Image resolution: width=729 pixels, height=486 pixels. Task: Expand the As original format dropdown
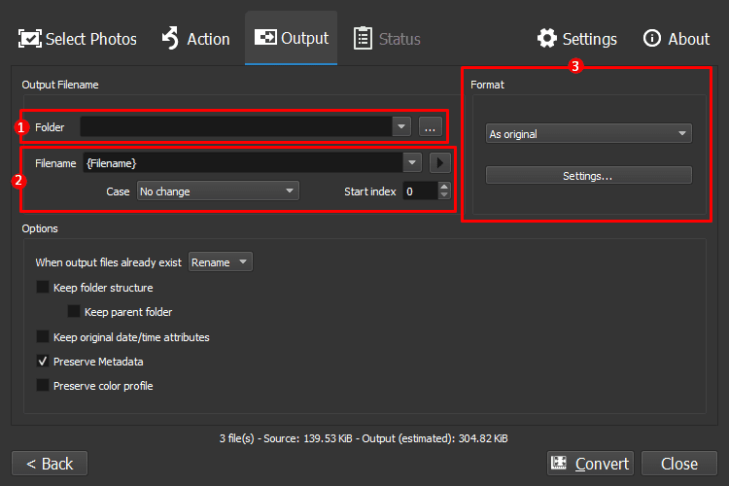pyautogui.click(x=589, y=134)
